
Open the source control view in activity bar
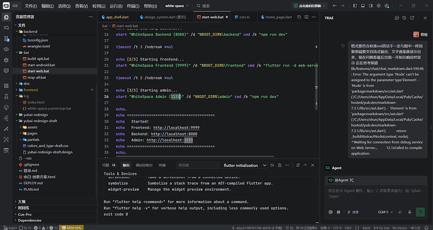click(6, 38)
